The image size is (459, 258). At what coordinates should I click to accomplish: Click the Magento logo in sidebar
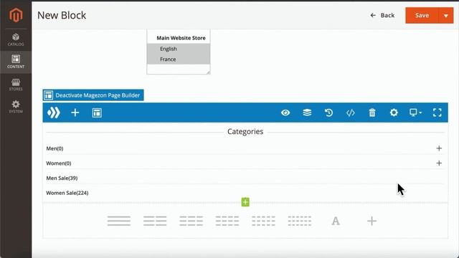pos(16,15)
